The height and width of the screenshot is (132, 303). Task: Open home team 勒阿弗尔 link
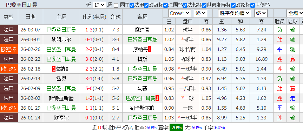[x=61, y=39]
